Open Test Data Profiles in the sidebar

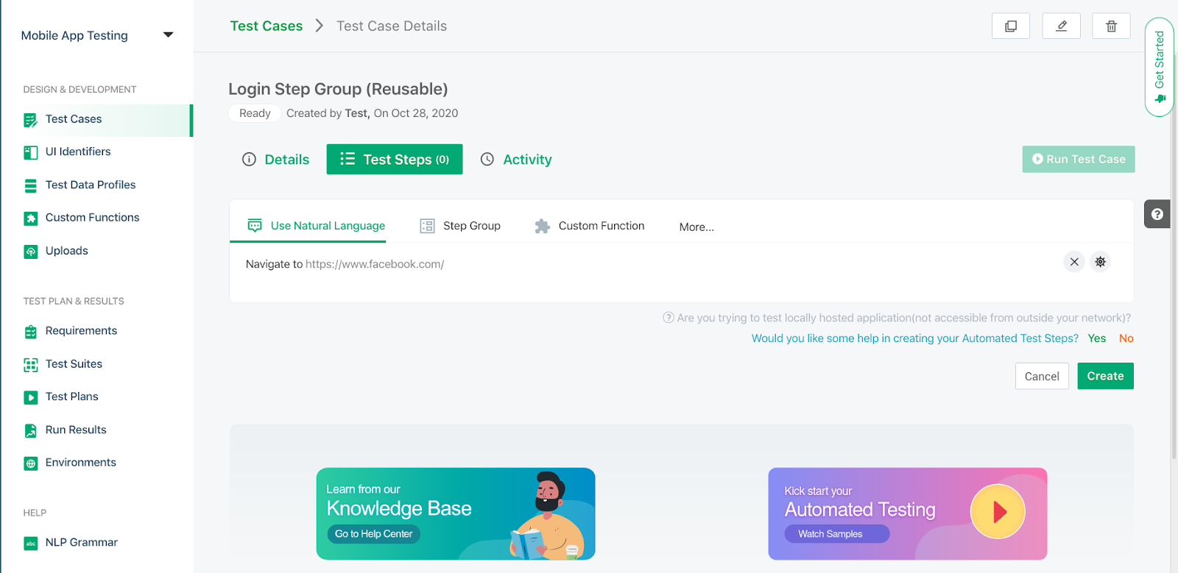pyautogui.click(x=91, y=185)
